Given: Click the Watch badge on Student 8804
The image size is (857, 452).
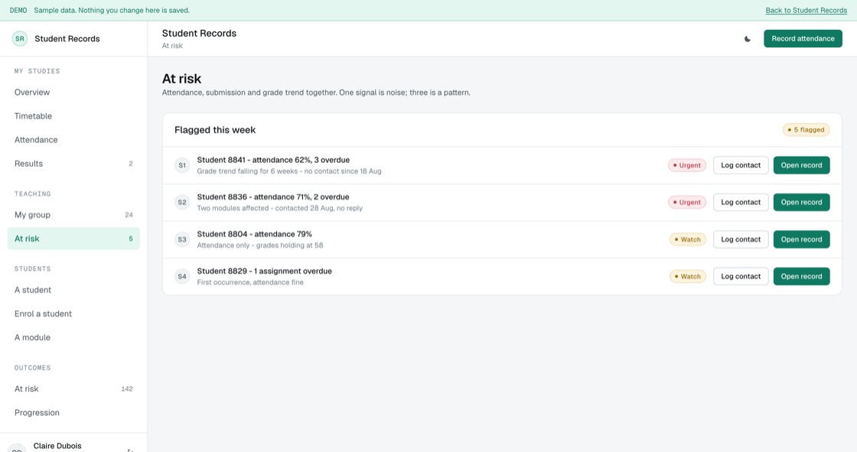Looking at the screenshot, I should (688, 239).
